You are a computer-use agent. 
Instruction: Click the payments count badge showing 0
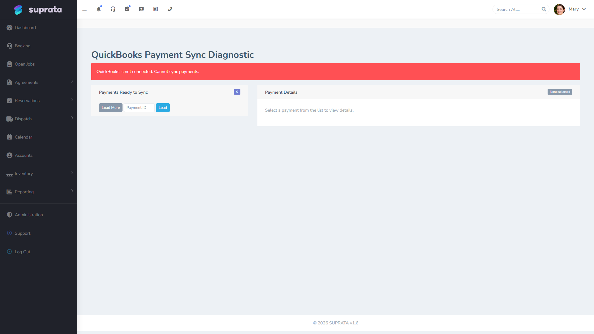237,92
